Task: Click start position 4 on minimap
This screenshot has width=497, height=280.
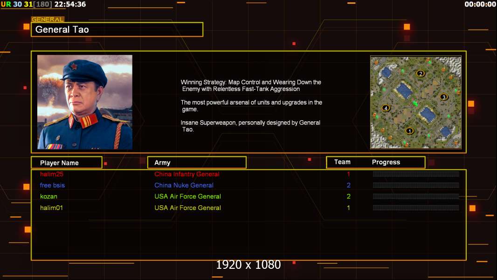Action: point(386,108)
